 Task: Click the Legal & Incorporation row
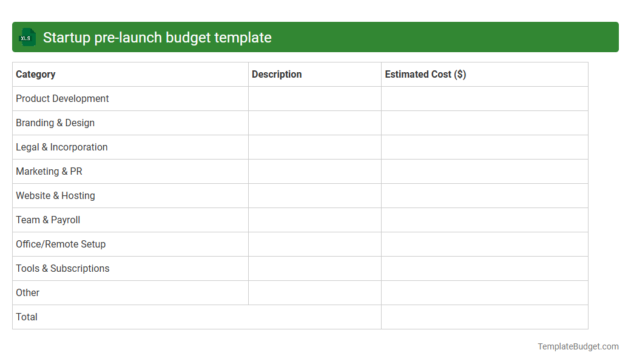click(61, 147)
